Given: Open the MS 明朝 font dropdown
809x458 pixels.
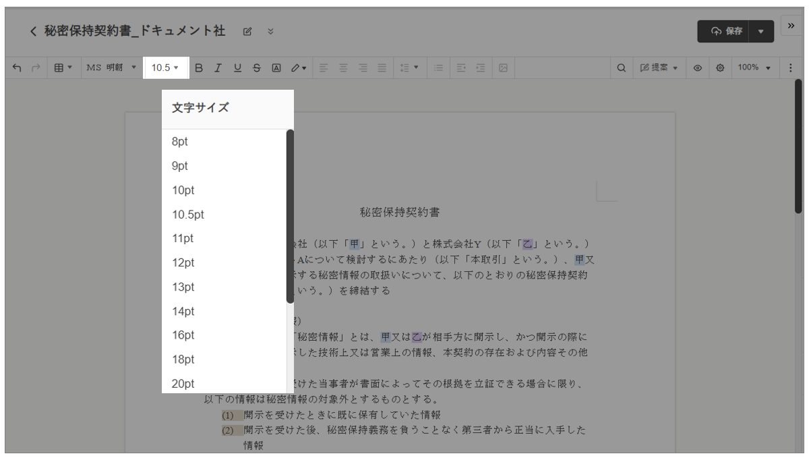Looking at the screenshot, I should (x=111, y=67).
